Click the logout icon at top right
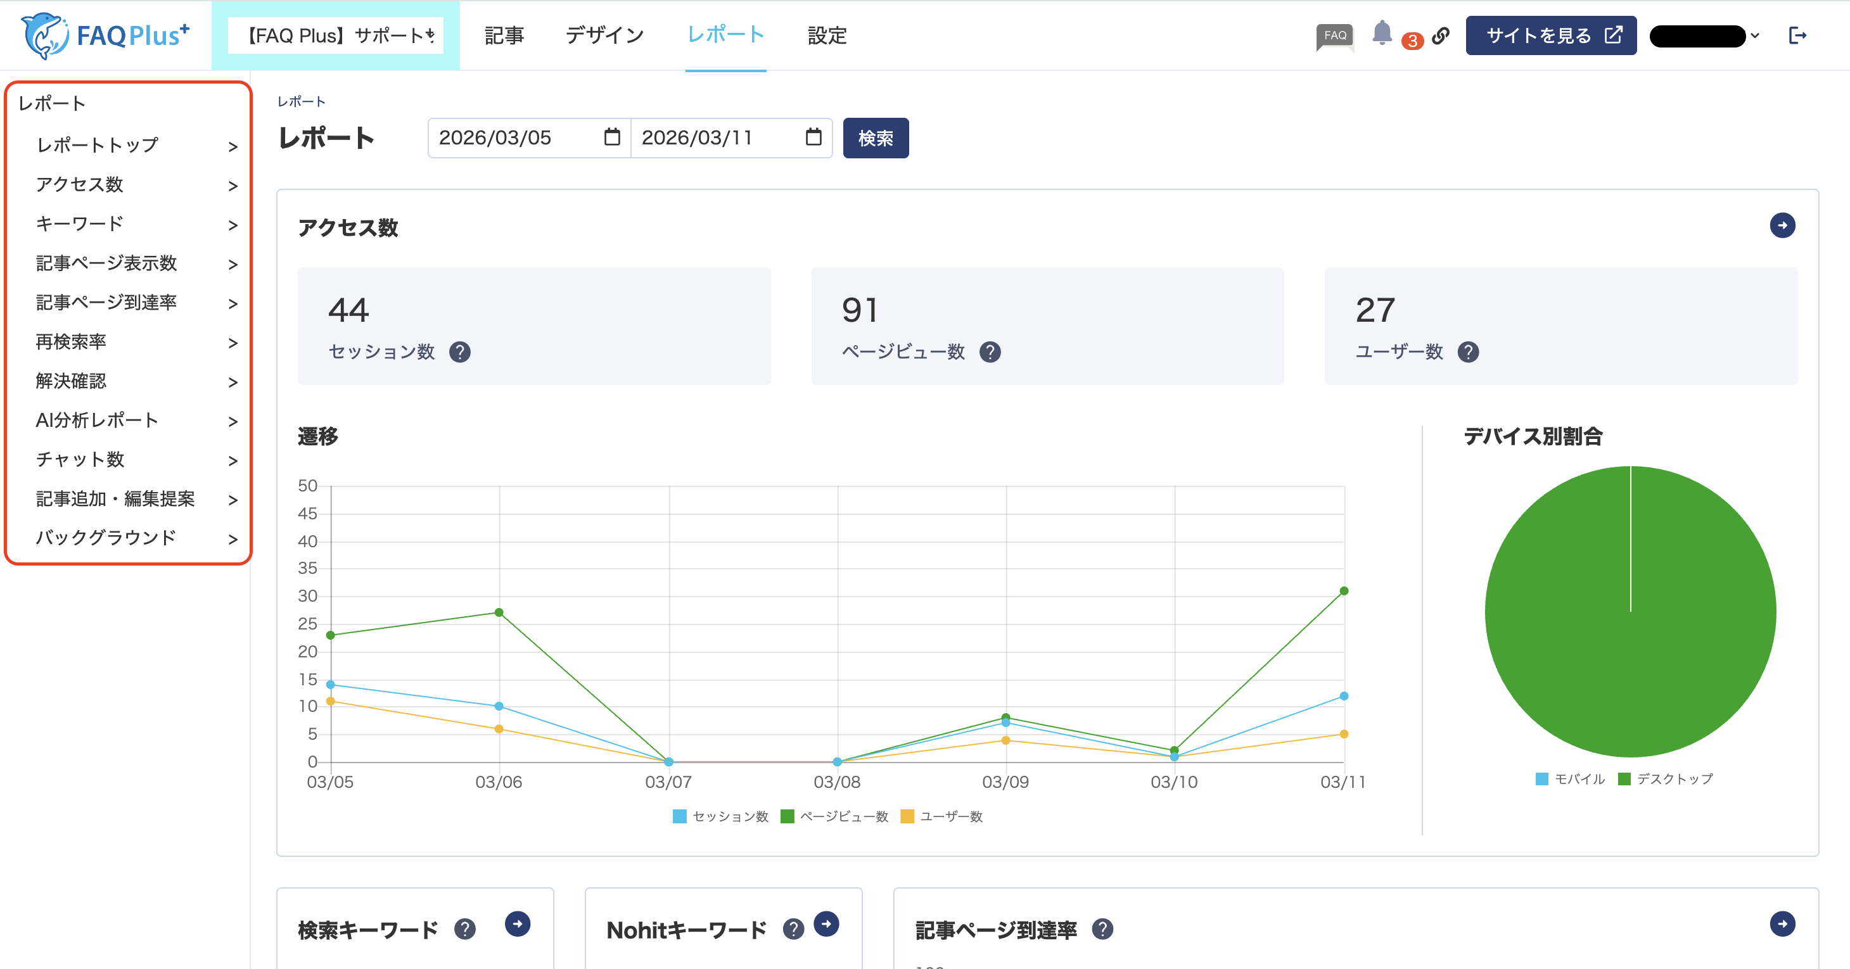 click(x=1797, y=35)
